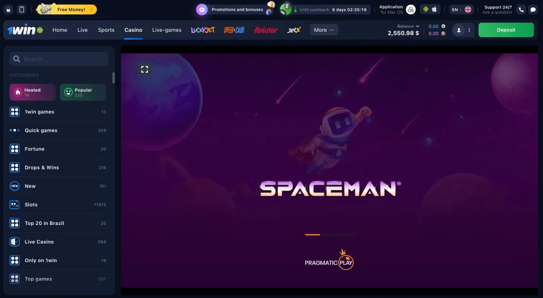The height and width of the screenshot is (298, 543).
Task: Open the three-dot account options menu
Action: 469,30
